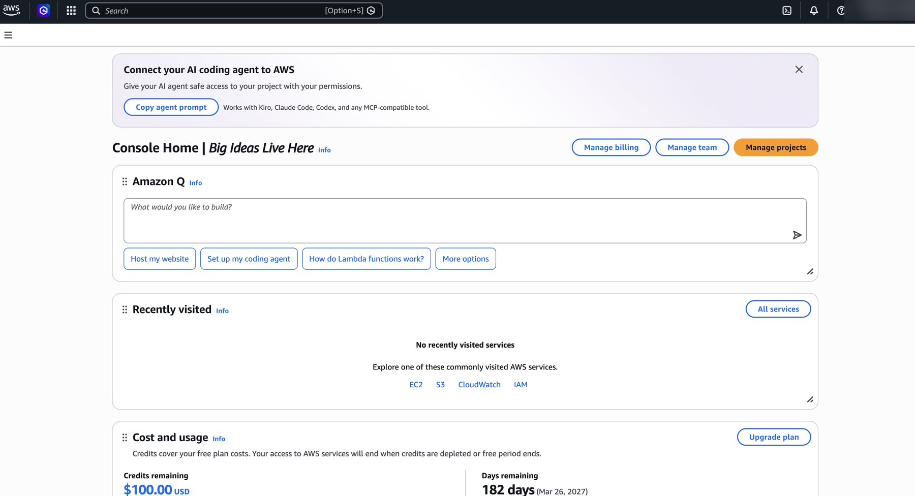Select the 182 days remaining text
Screen dimensions: 915x496
pyautogui.click(x=508, y=490)
